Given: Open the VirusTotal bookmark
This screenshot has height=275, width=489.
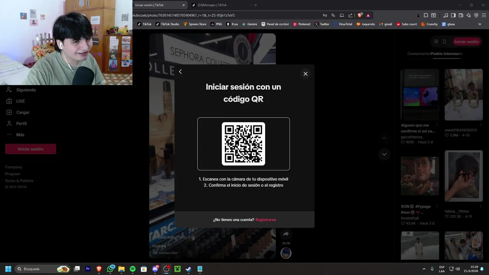Looking at the screenshot, I should (343, 24).
